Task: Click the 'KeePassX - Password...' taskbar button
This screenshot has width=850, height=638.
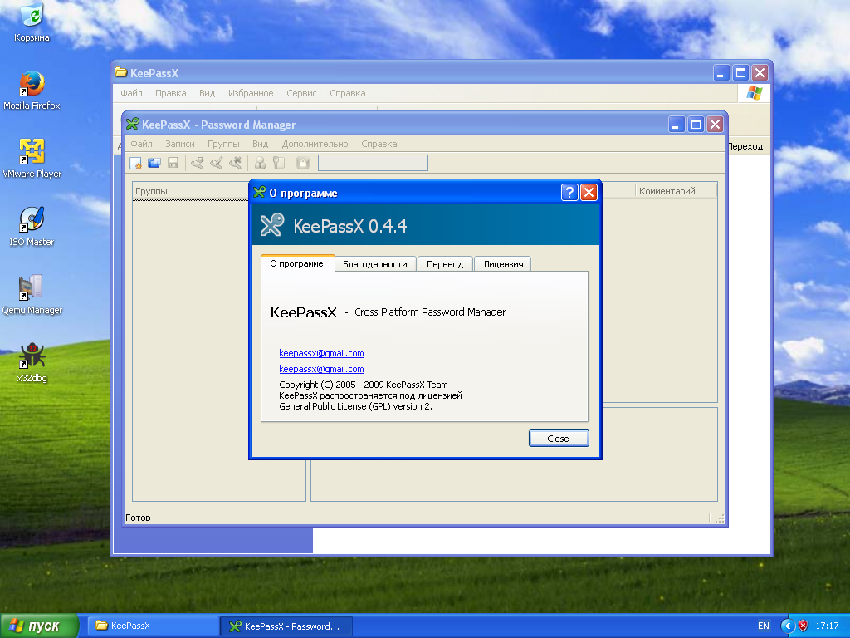Action: click(286, 626)
